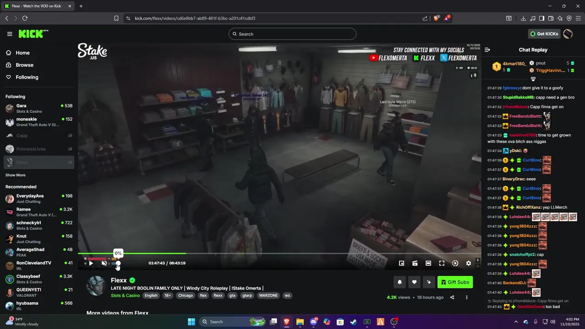This screenshot has height=329, width=585.
Task: Open hyubsama's recommended channel
Action: tap(39, 306)
